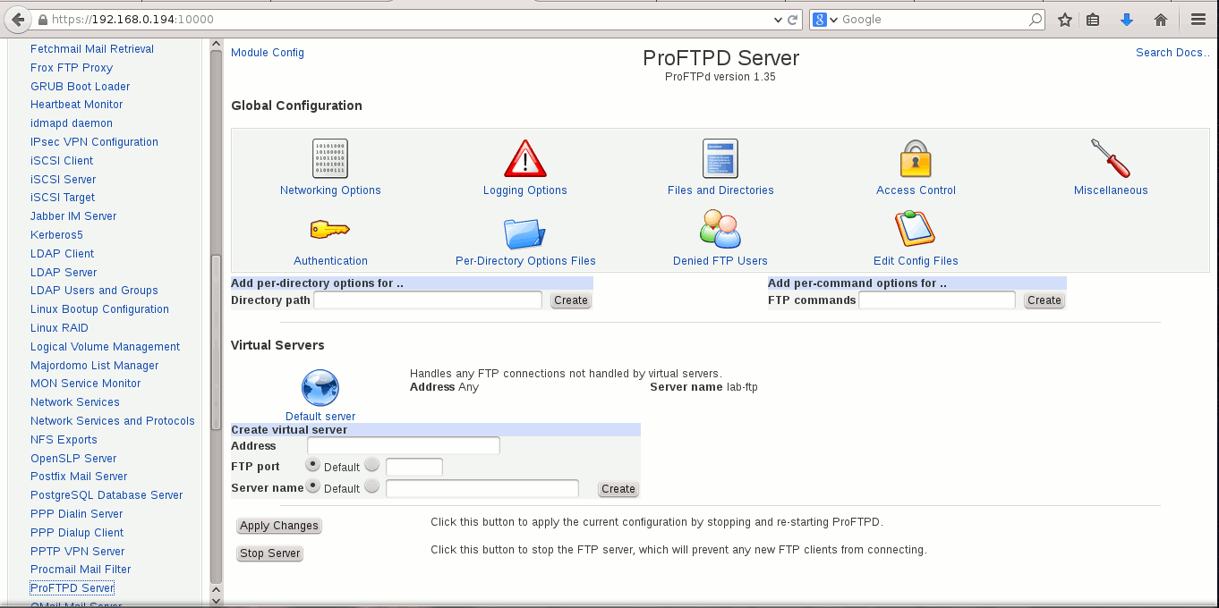Open ProFTPD Server in the sidebar

72,588
